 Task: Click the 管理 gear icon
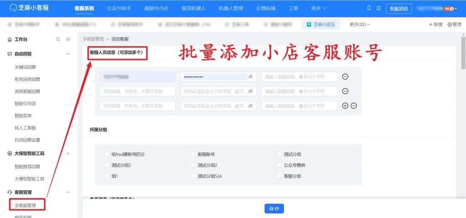pos(450,25)
